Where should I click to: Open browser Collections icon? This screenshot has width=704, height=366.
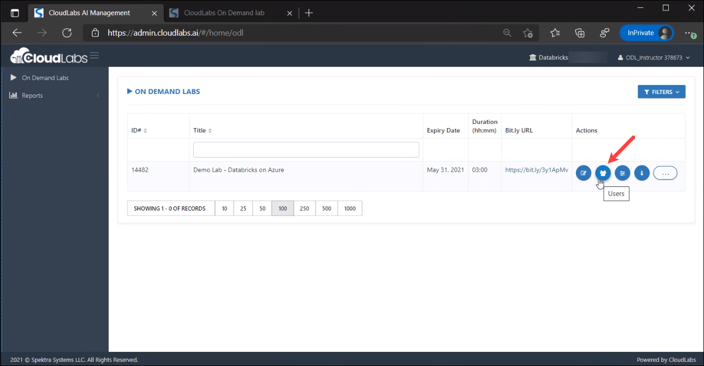click(x=580, y=33)
